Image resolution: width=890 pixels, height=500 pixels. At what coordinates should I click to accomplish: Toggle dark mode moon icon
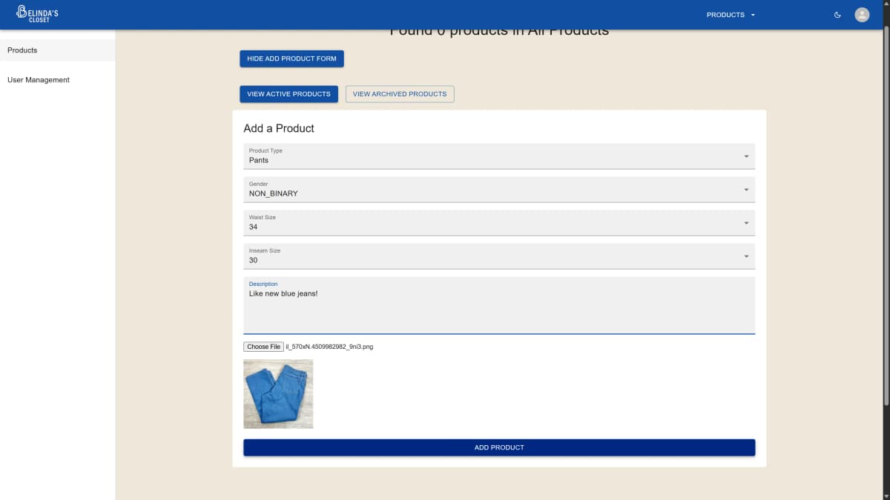[x=837, y=15]
